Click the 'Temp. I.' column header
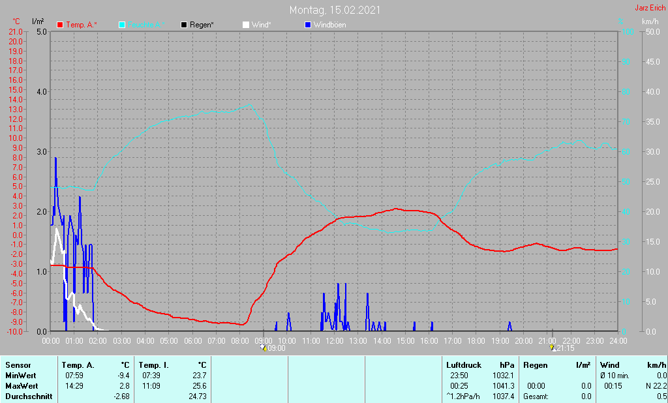The width and height of the screenshot is (668, 403). point(153,365)
